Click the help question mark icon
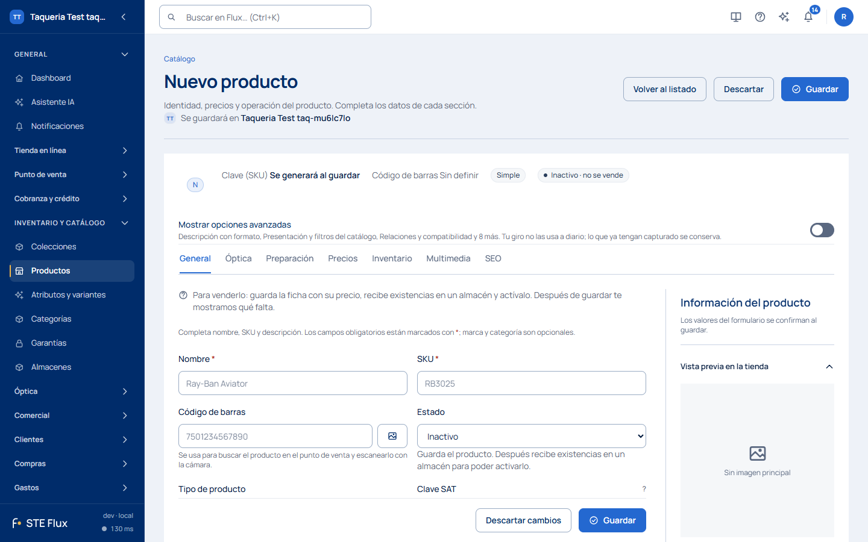Screen dimensions: 868x542 tap(760, 17)
